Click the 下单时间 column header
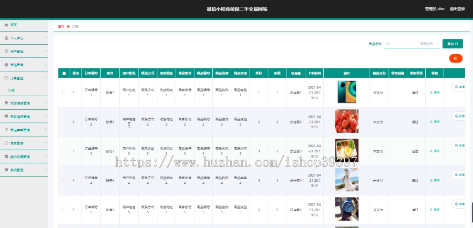Screen dimensions: 473x228 314,74
